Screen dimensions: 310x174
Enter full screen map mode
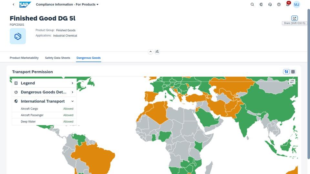292,82
